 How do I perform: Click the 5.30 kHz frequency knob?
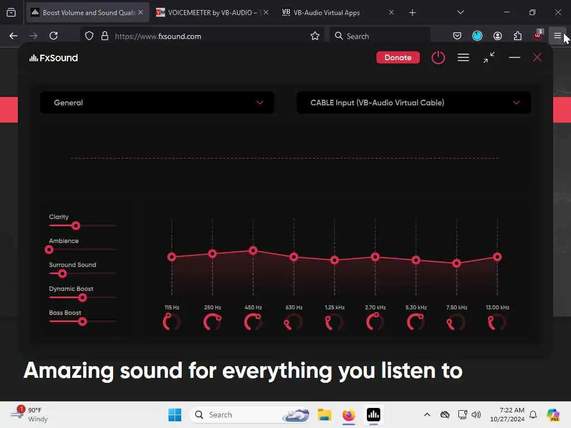(416, 322)
